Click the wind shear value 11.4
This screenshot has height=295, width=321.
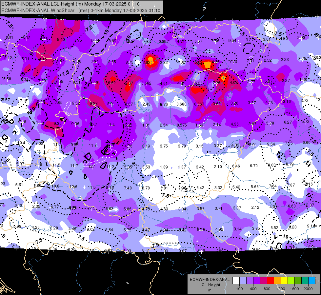coord(111,125)
